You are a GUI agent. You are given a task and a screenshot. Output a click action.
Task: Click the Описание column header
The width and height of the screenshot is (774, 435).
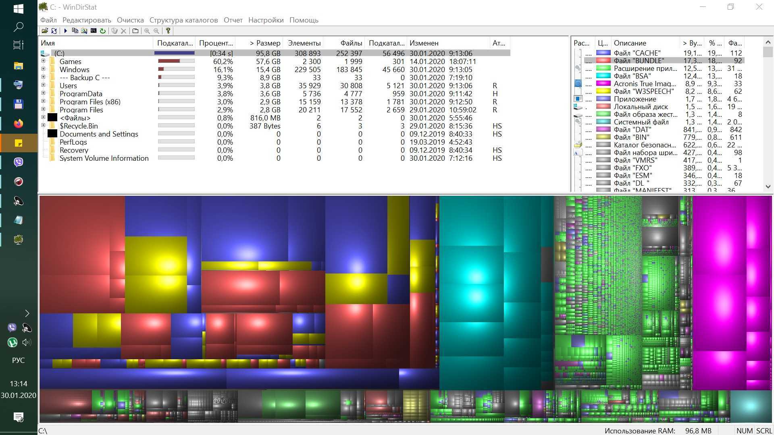coord(630,43)
